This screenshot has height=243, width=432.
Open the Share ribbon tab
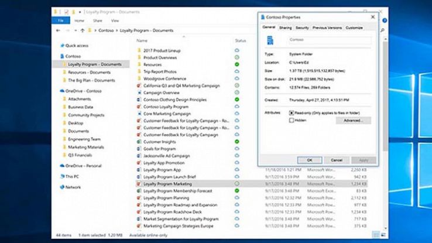pyautogui.click(x=98, y=20)
